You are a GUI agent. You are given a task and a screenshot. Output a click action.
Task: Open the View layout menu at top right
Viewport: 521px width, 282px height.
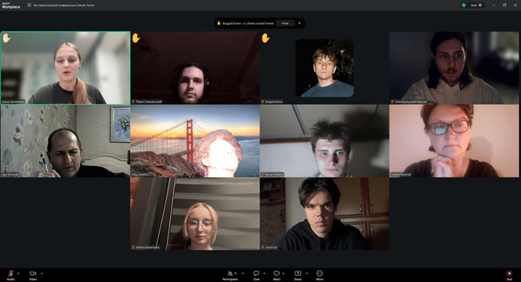coord(476,5)
